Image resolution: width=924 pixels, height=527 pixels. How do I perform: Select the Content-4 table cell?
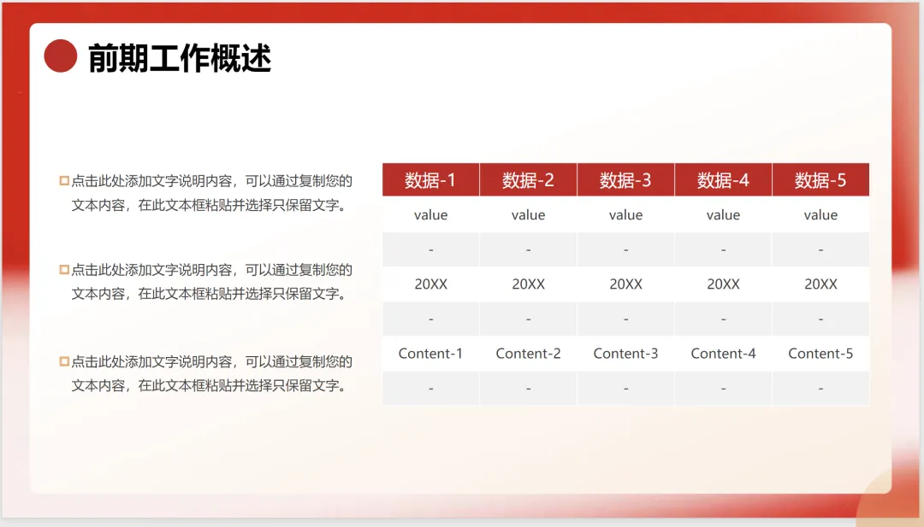tap(723, 354)
